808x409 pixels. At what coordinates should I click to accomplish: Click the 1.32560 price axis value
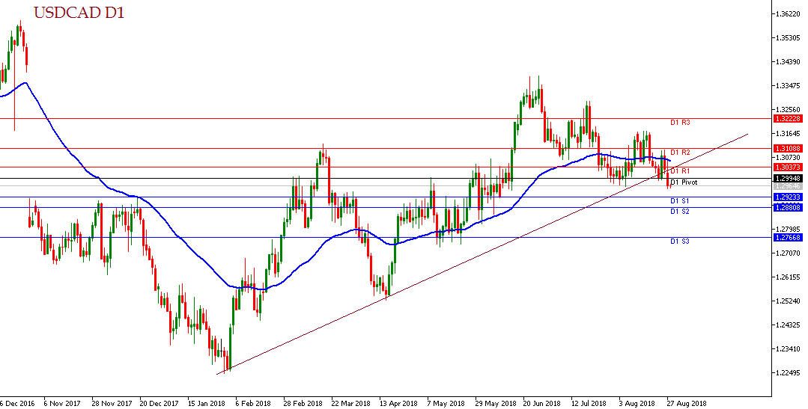(789, 110)
